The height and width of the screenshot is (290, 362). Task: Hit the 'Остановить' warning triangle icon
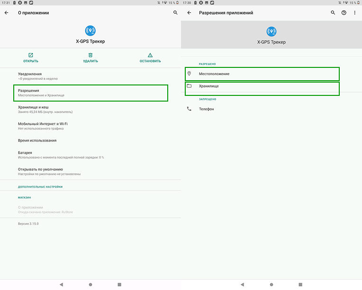[150, 56]
